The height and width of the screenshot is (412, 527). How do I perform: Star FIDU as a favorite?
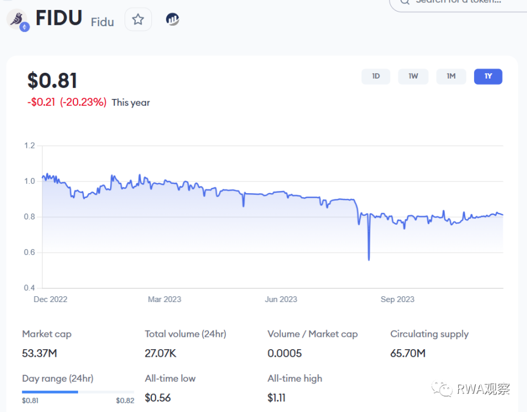pos(138,20)
